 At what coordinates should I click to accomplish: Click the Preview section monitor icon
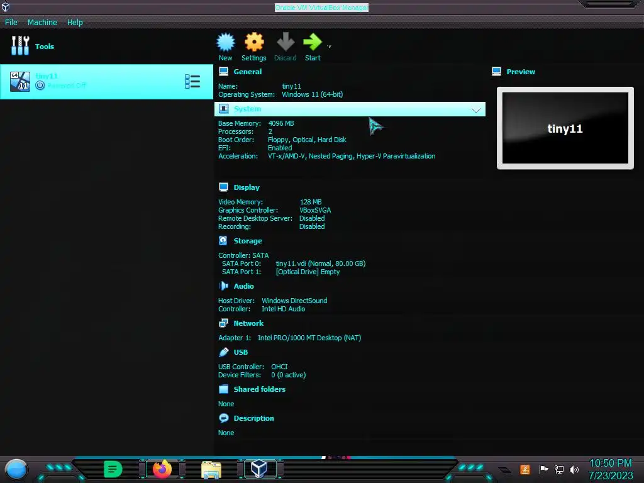pyautogui.click(x=496, y=72)
